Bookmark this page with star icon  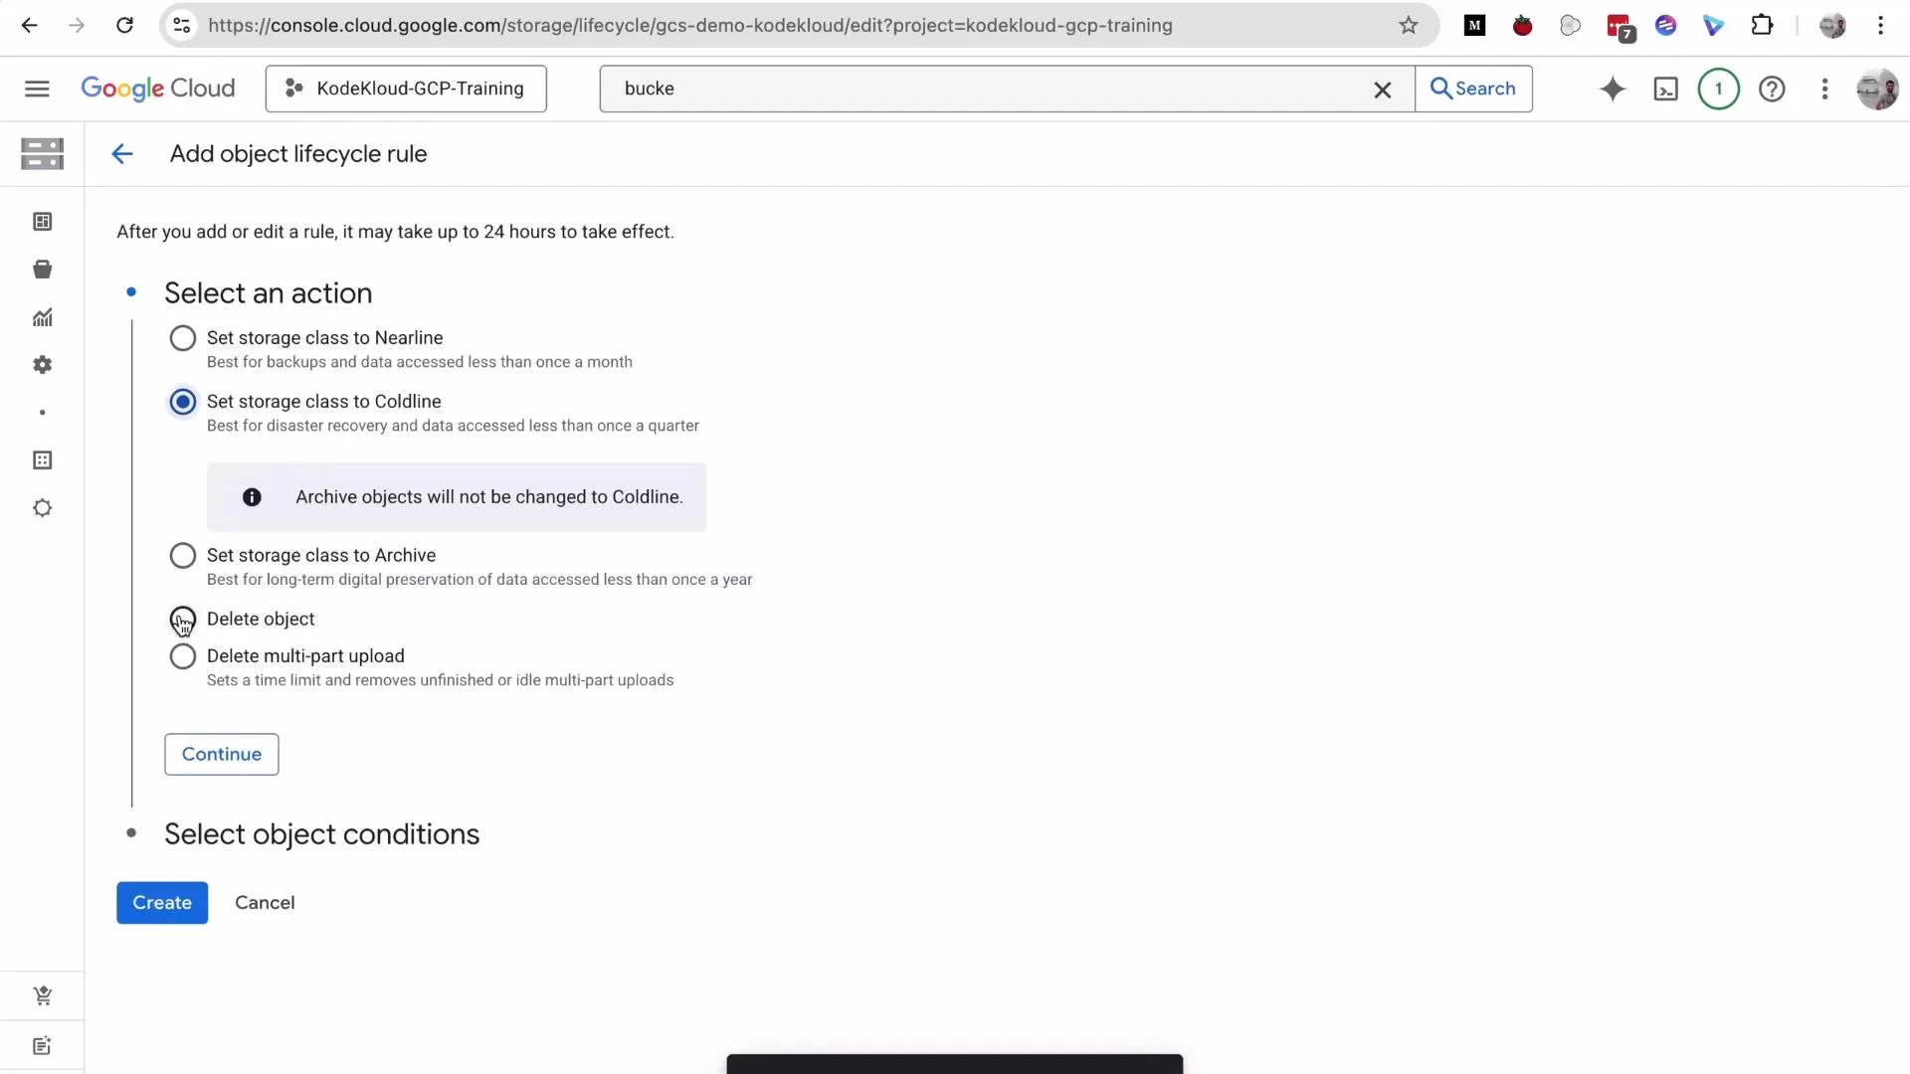(x=1409, y=26)
